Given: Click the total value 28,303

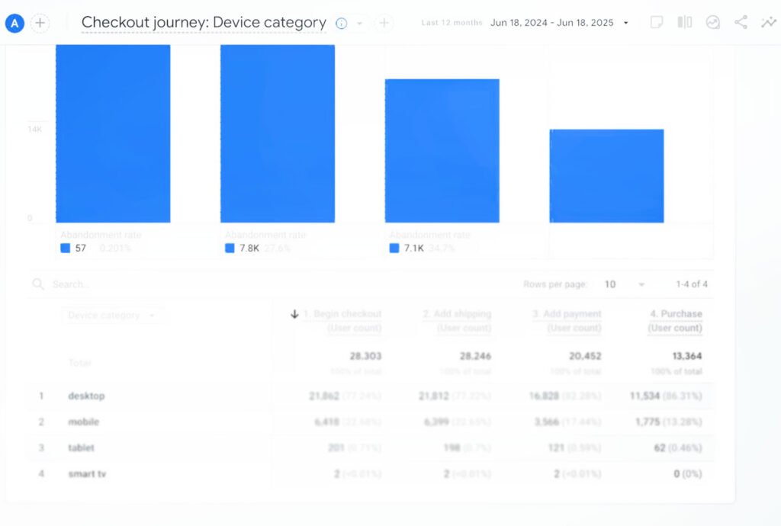Looking at the screenshot, I should coord(365,356).
